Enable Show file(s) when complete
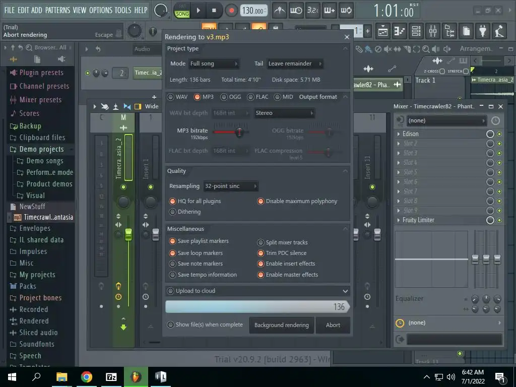Screen dimensions: 516x387 [x=205, y=325]
